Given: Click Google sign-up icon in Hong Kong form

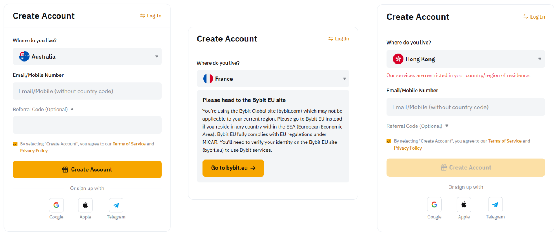Looking at the screenshot, I should tap(434, 205).
